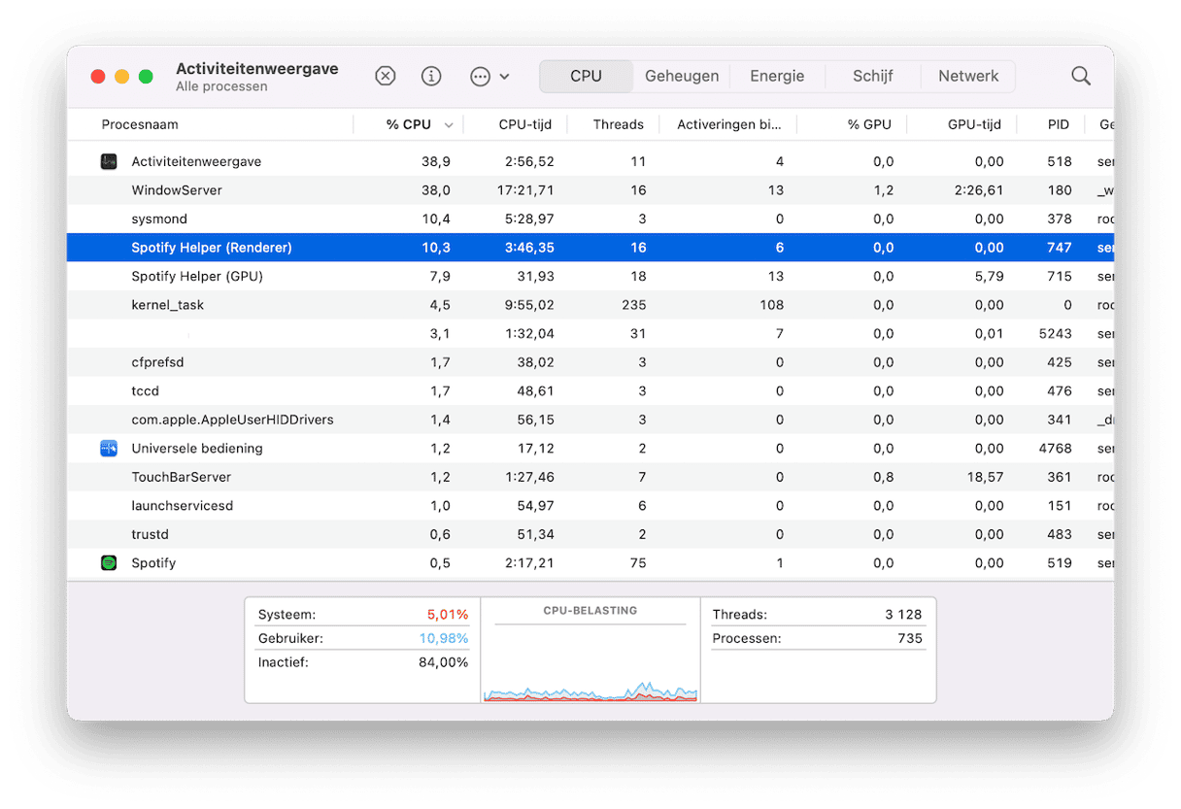Open process info with the (i) icon
The width and height of the screenshot is (1181, 809).
pos(431,77)
